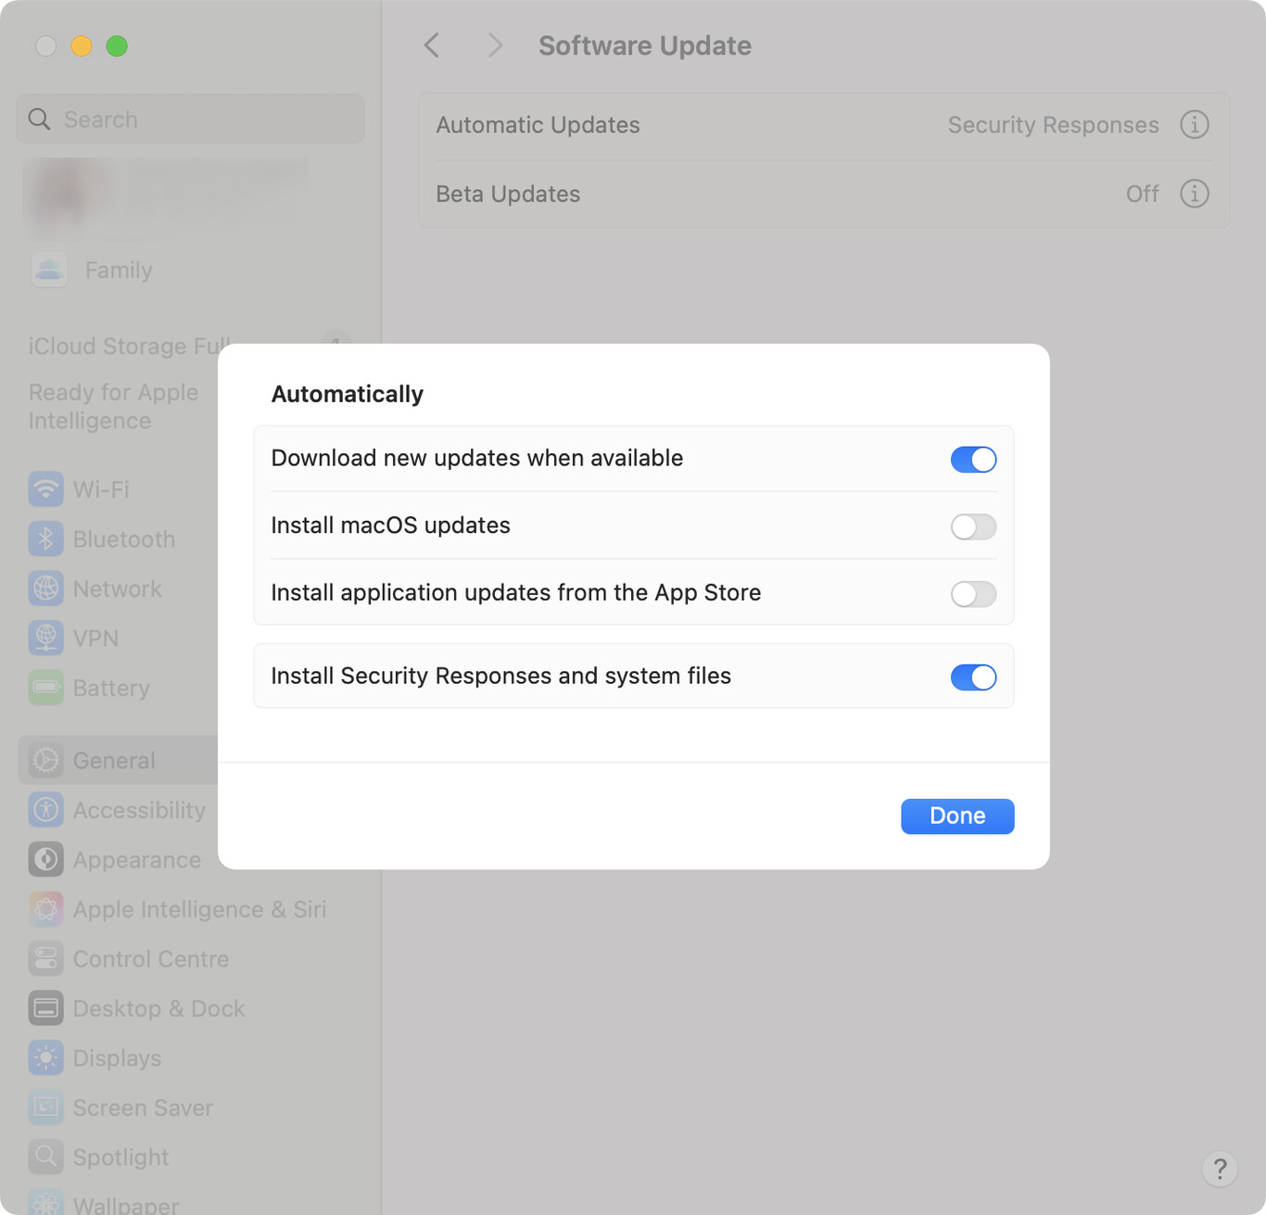Navigate back with the back arrow
The height and width of the screenshot is (1215, 1266).
[430, 44]
